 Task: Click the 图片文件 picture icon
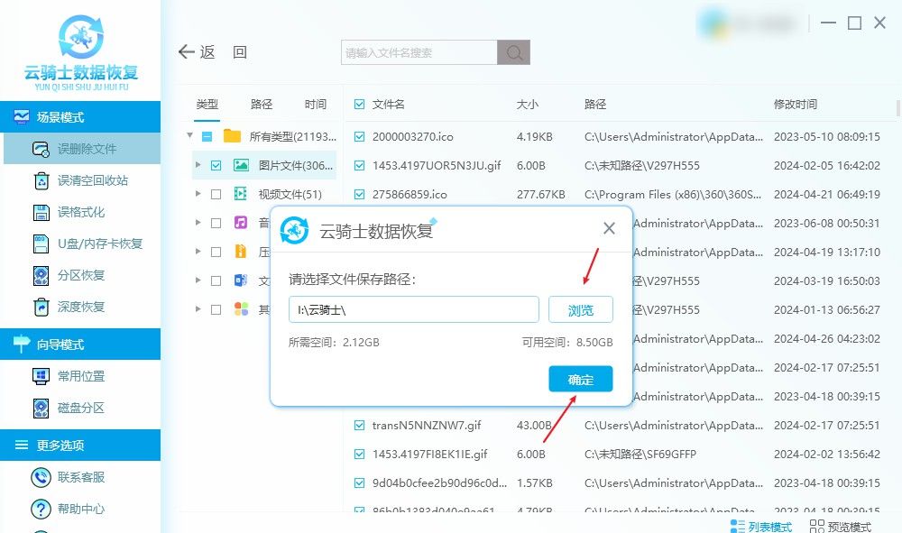coord(241,166)
